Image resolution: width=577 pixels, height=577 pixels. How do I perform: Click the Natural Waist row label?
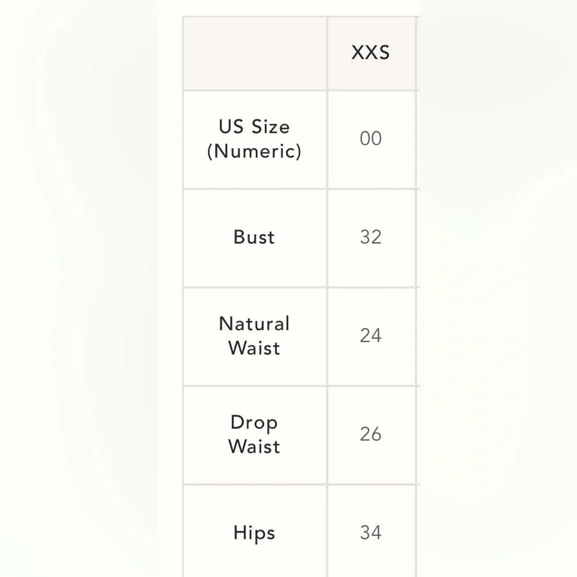(x=254, y=336)
